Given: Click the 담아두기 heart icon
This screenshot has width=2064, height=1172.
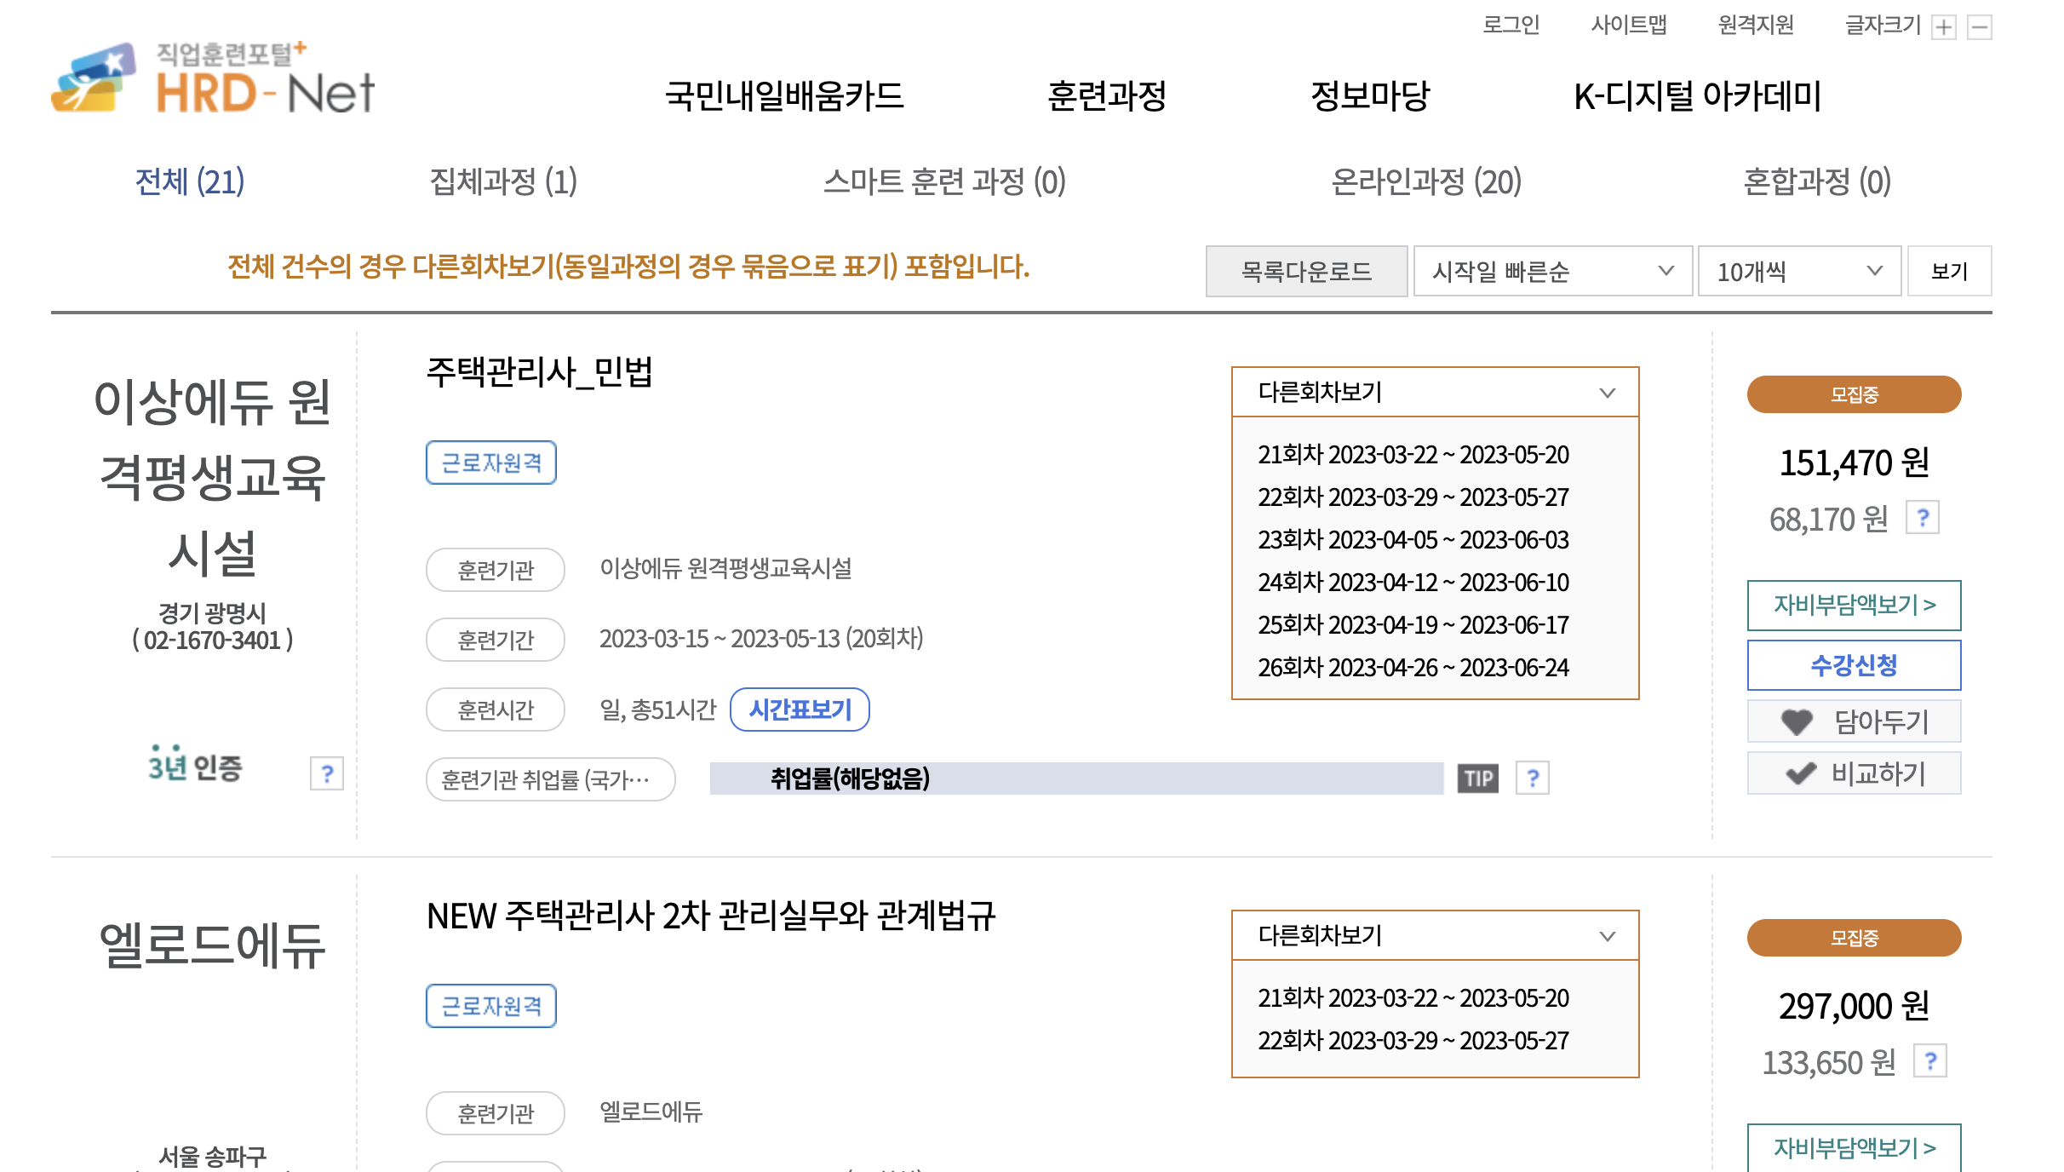Looking at the screenshot, I should click(1798, 721).
